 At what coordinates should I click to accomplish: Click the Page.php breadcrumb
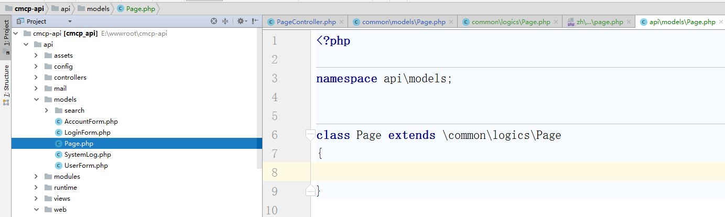136,8
